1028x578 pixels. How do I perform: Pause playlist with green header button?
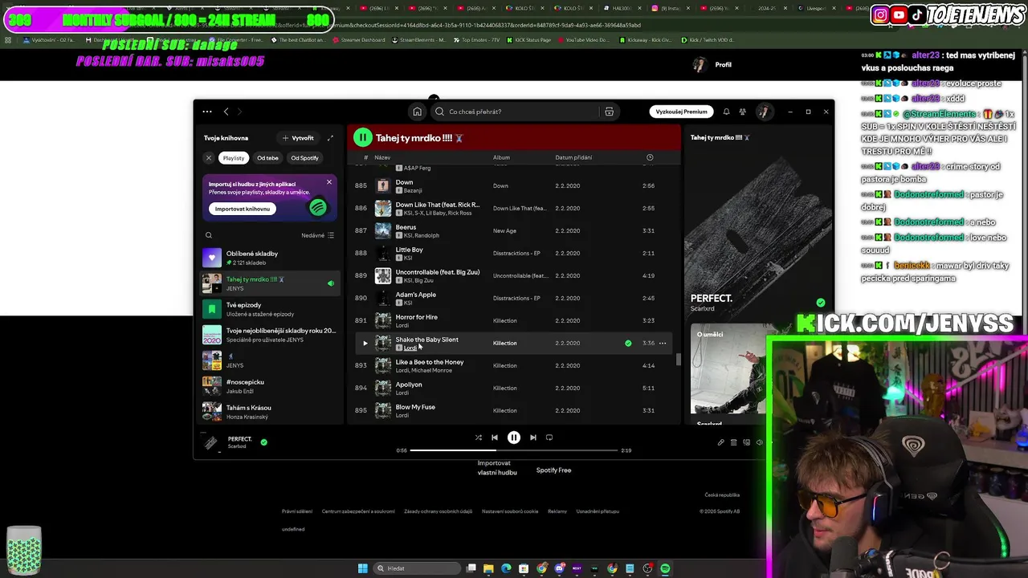click(362, 138)
